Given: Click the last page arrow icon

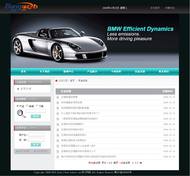Looking at the screenshot, I should point(141,163).
